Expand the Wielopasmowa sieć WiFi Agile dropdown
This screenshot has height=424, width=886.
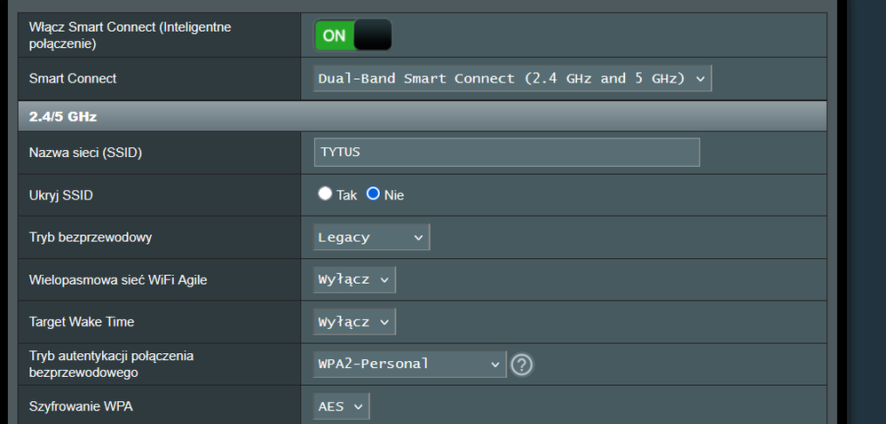pyautogui.click(x=354, y=279)
